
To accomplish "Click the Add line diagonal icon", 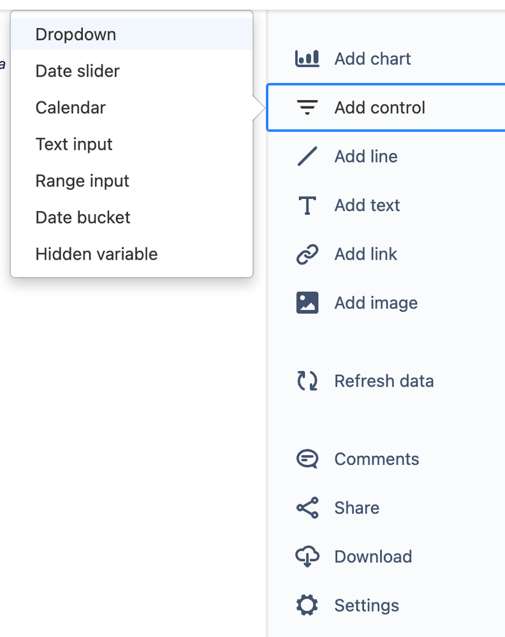I will pos(307,156).
